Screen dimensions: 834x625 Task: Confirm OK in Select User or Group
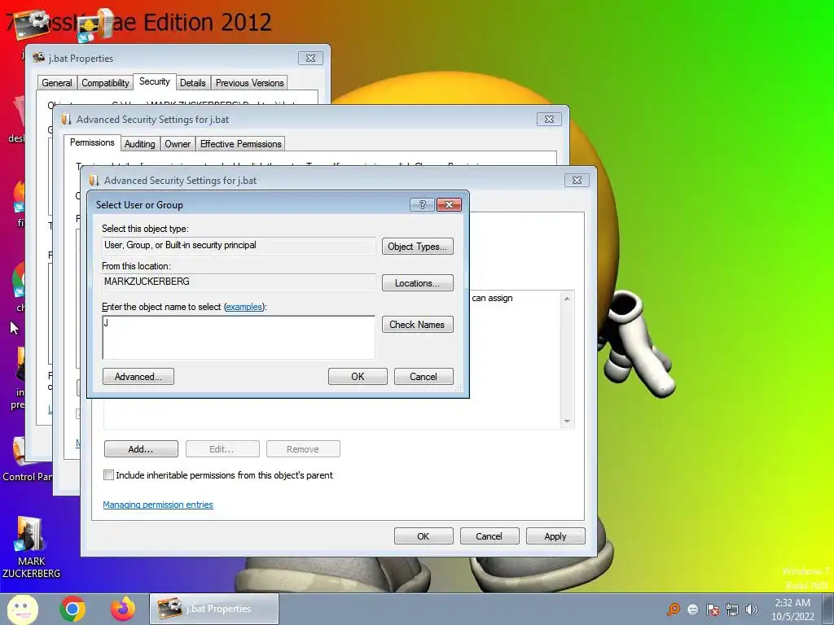click(x=358, y=376)
